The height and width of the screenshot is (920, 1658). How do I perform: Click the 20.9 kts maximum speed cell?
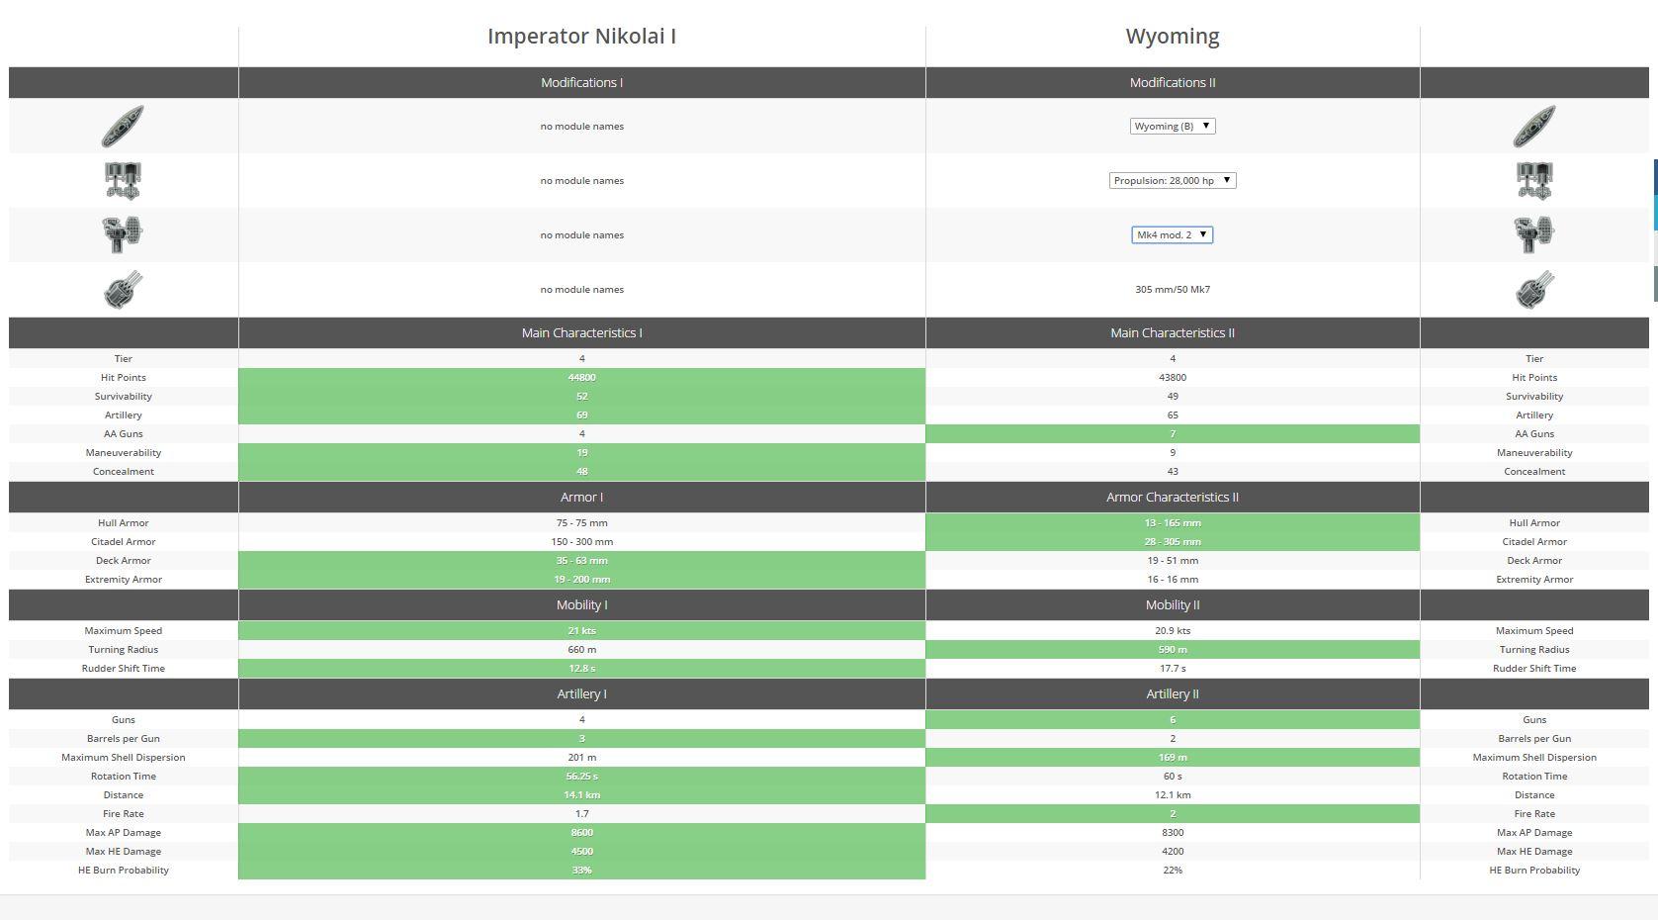point(1173,630)
